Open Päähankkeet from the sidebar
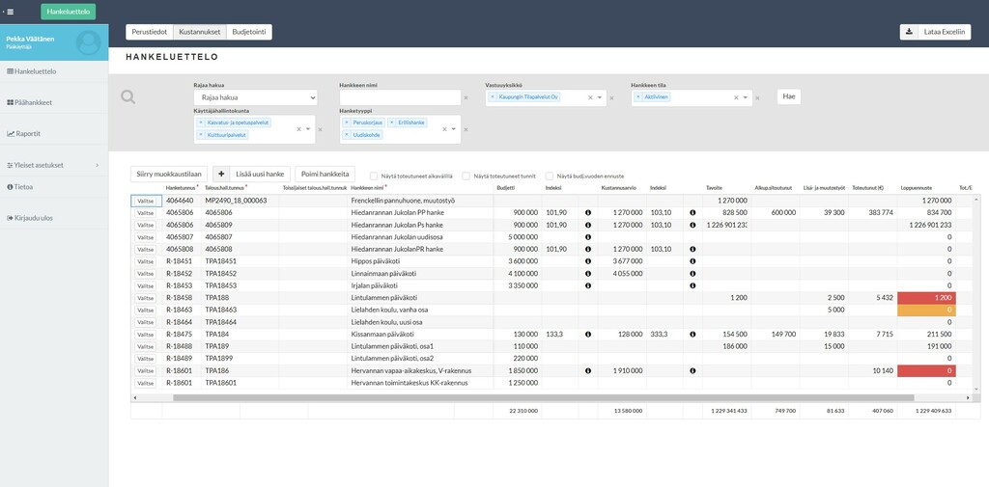 tap(33, 102)
